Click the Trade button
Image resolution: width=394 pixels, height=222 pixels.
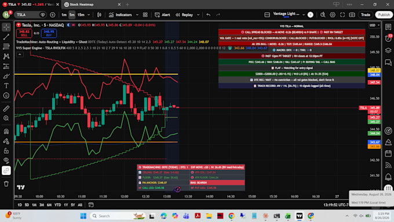(x=366, y=15)
